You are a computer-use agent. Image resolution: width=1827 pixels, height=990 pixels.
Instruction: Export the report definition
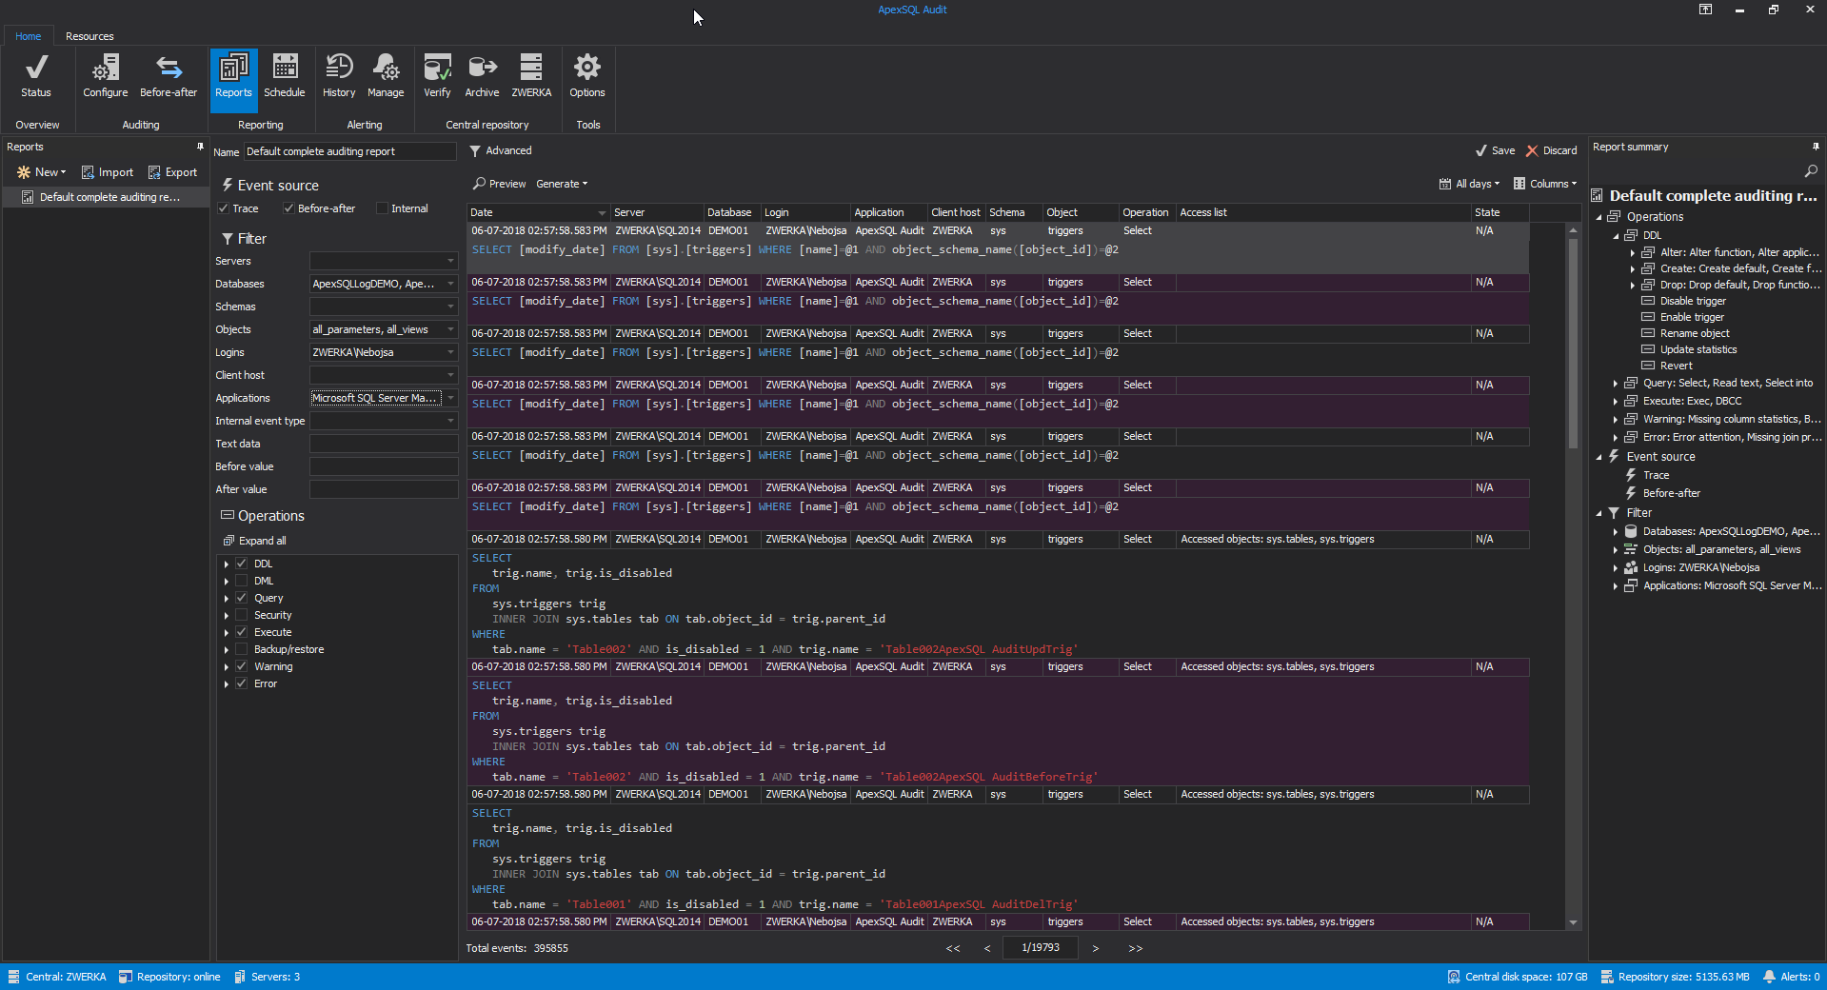click(172, 172)
